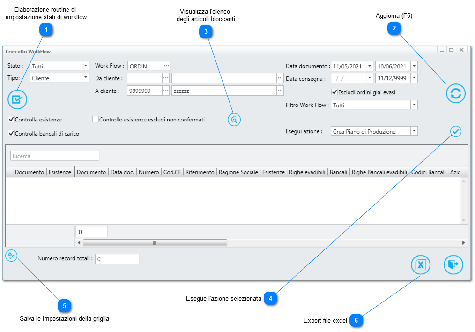Click the Numero record totali field
The width and height of the screenshot is (475, 332).
[117, 259]
